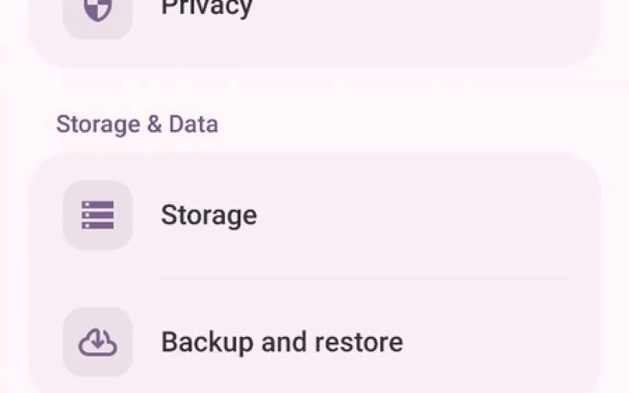
Task: Click the ampersand in the section header
Action: point(154,125)
